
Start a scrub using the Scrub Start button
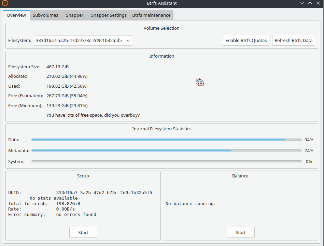83,232
